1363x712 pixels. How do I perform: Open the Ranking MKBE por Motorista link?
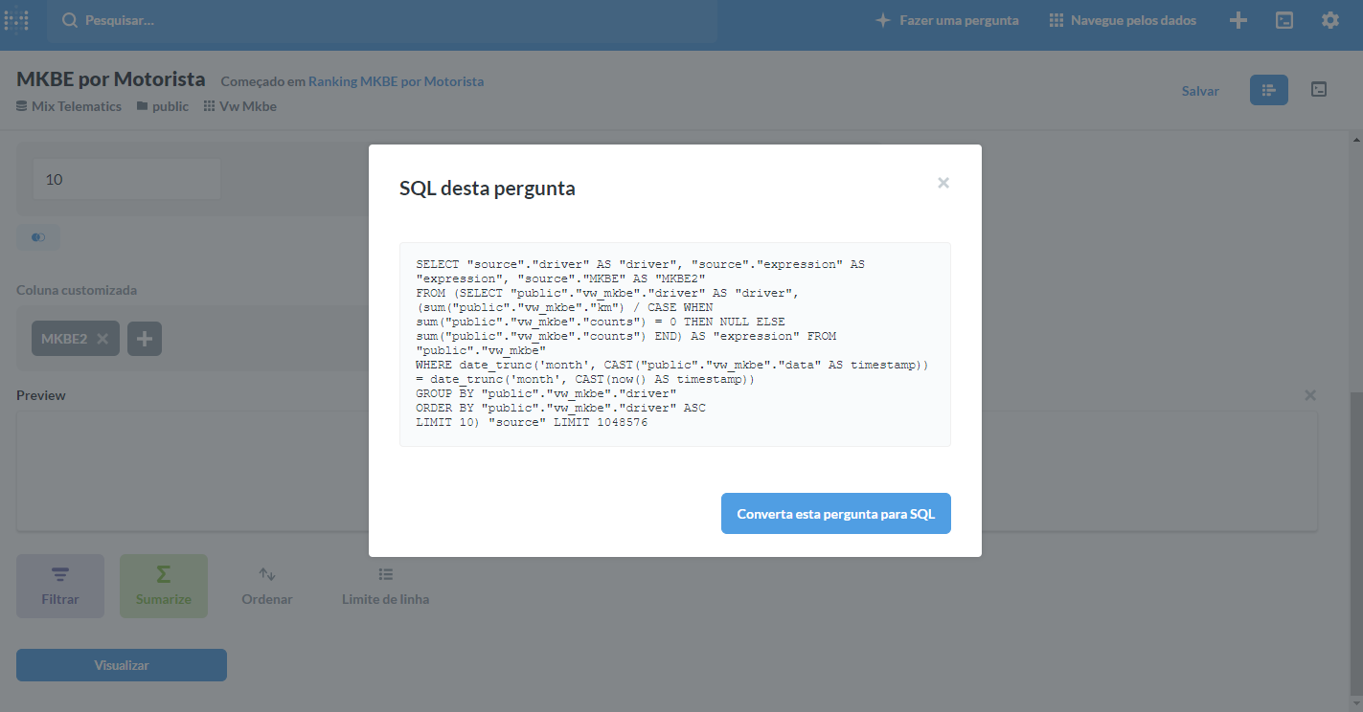coord(396,81)
